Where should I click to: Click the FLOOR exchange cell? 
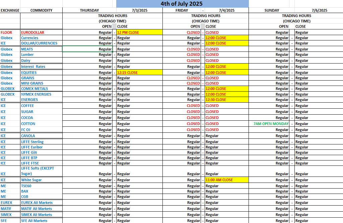tap(10, 32)
